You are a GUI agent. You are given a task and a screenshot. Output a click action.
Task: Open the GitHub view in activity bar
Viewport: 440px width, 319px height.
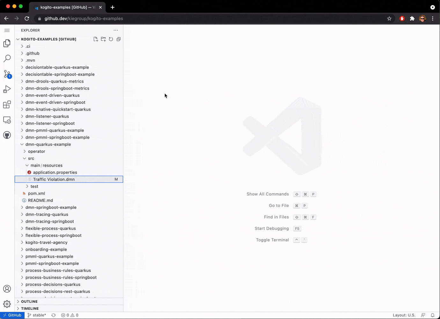pos(7,135)
